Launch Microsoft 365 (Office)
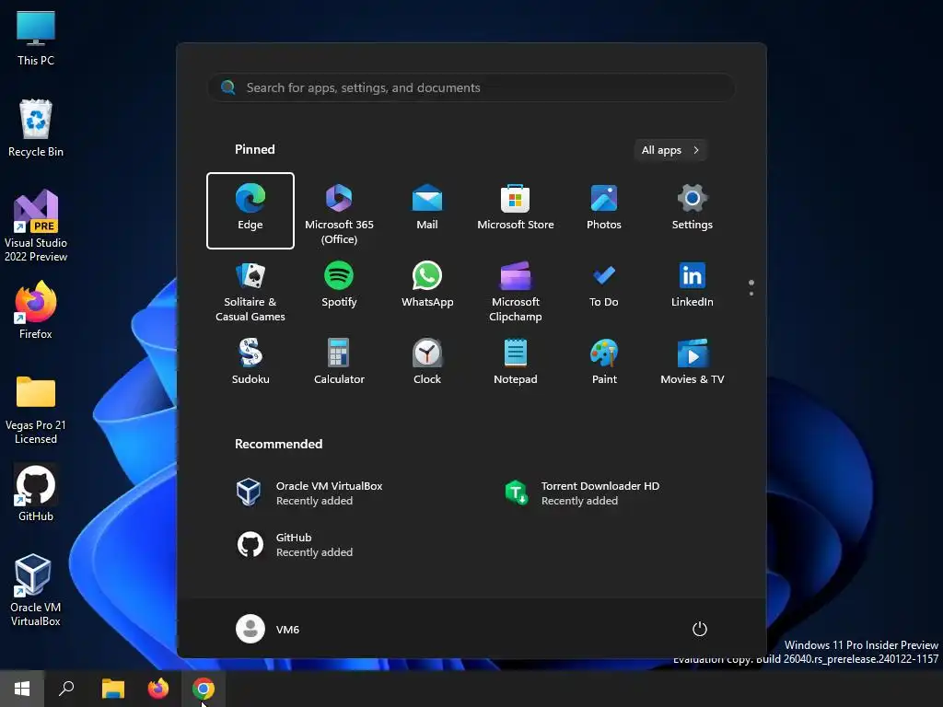943x707 pixels. tap(339, 214)
